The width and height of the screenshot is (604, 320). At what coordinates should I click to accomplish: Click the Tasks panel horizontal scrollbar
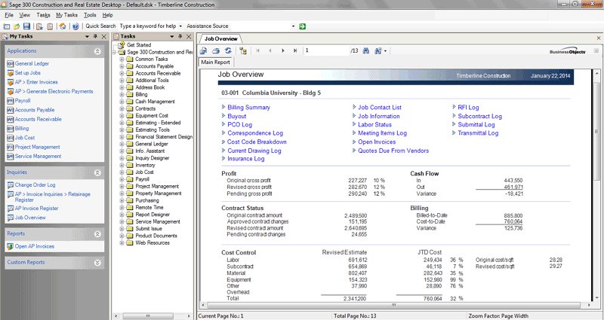point(148,315)
